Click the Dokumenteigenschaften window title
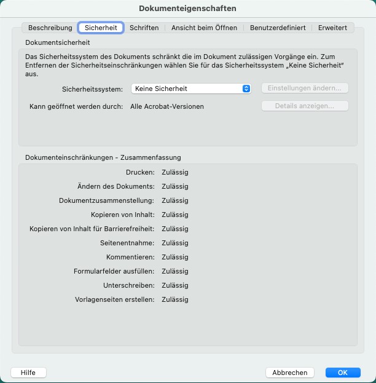The width and height of the screenshot is (376, 383). (187, 9)
